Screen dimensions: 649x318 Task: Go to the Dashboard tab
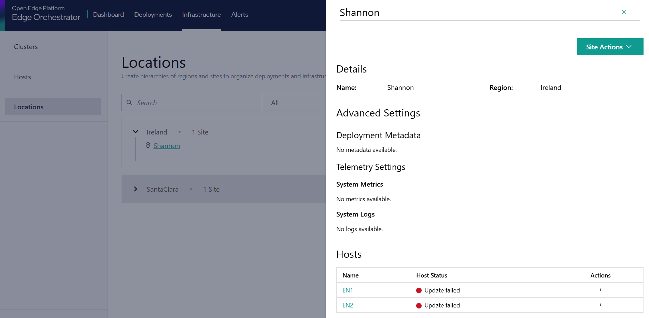[x=108, y=15]
